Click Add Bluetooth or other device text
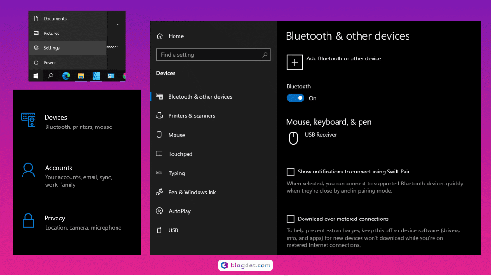The width and height of the screenshot is (491, 276). (x=343, y=58)
